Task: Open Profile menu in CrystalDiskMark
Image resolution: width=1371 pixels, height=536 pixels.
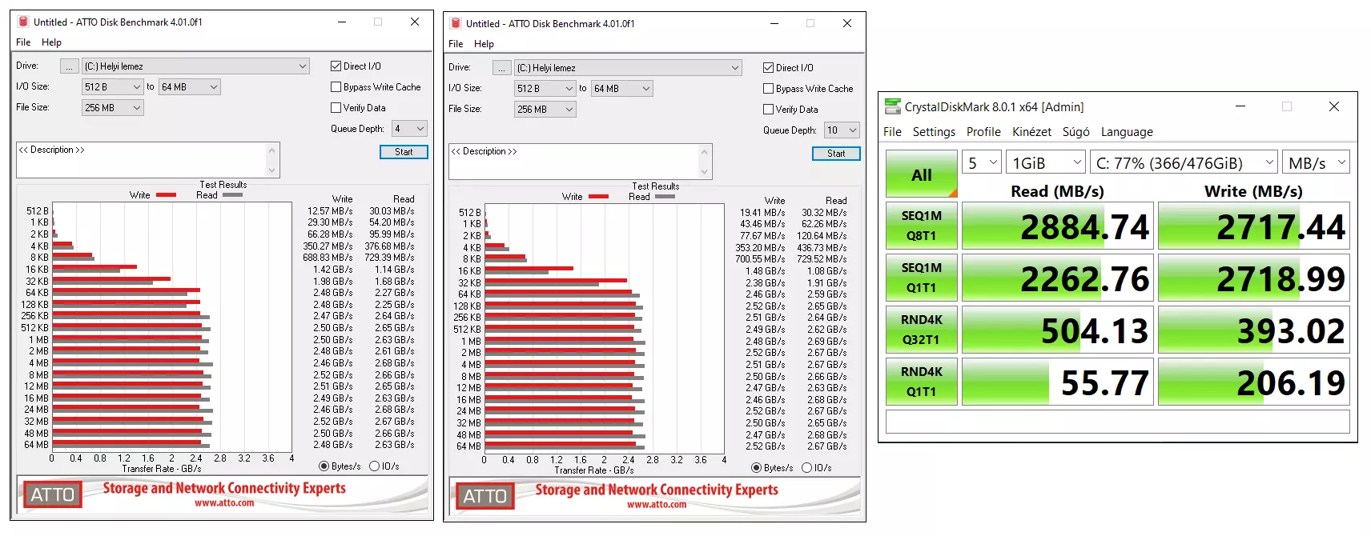Action: (x=983, y=132)
